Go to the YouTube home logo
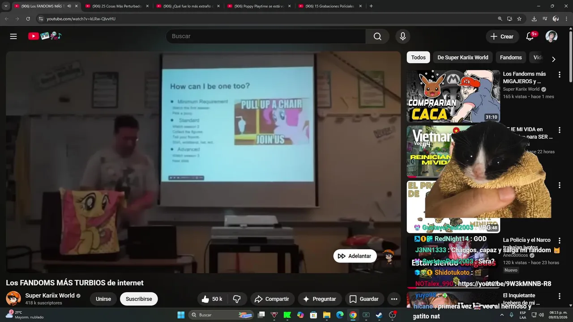The width and height of the screenshot is (573, 322). (x=45, y=36)
